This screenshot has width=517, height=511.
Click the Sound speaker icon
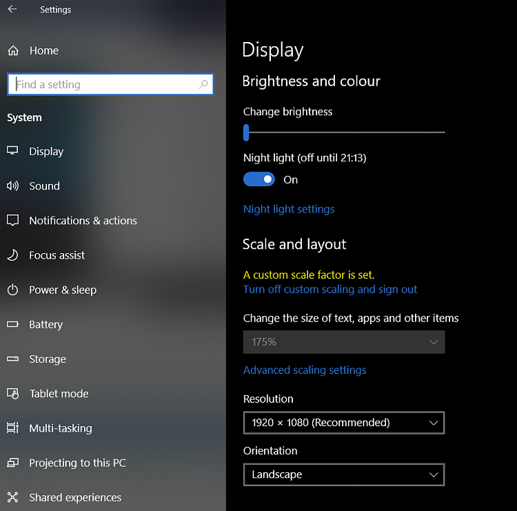click(13, 186)
